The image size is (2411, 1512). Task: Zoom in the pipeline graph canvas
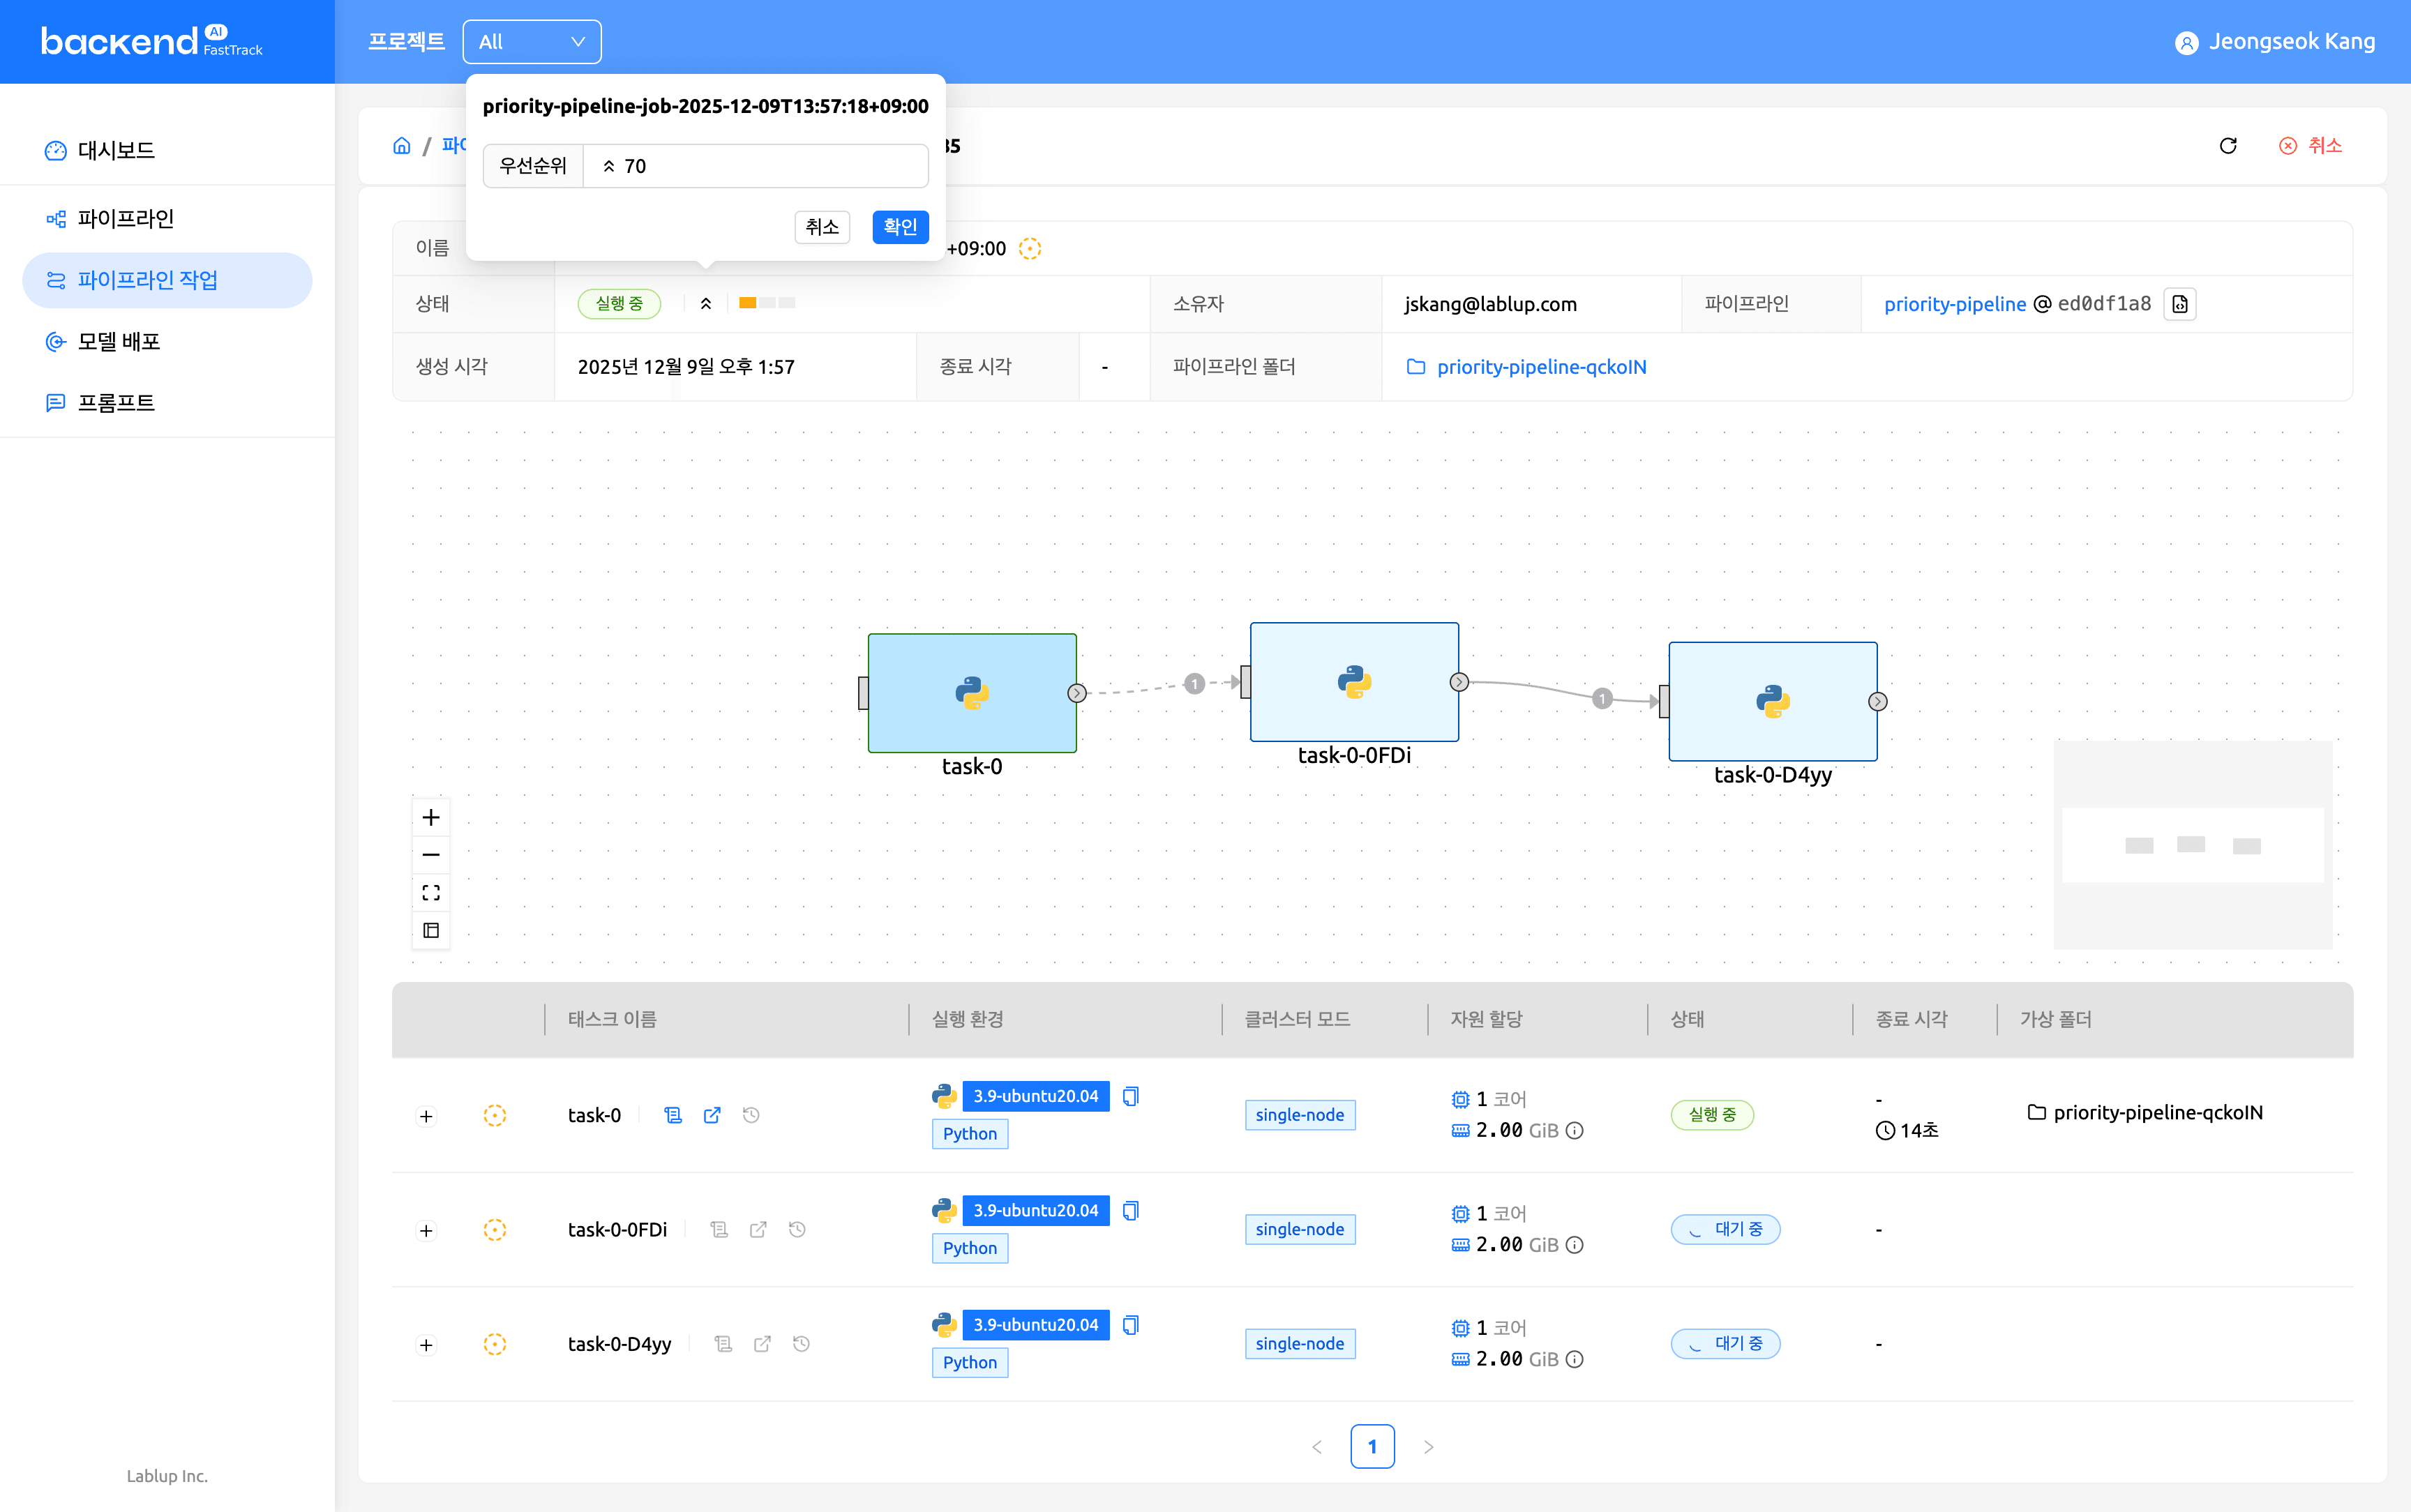click(431, 817)
